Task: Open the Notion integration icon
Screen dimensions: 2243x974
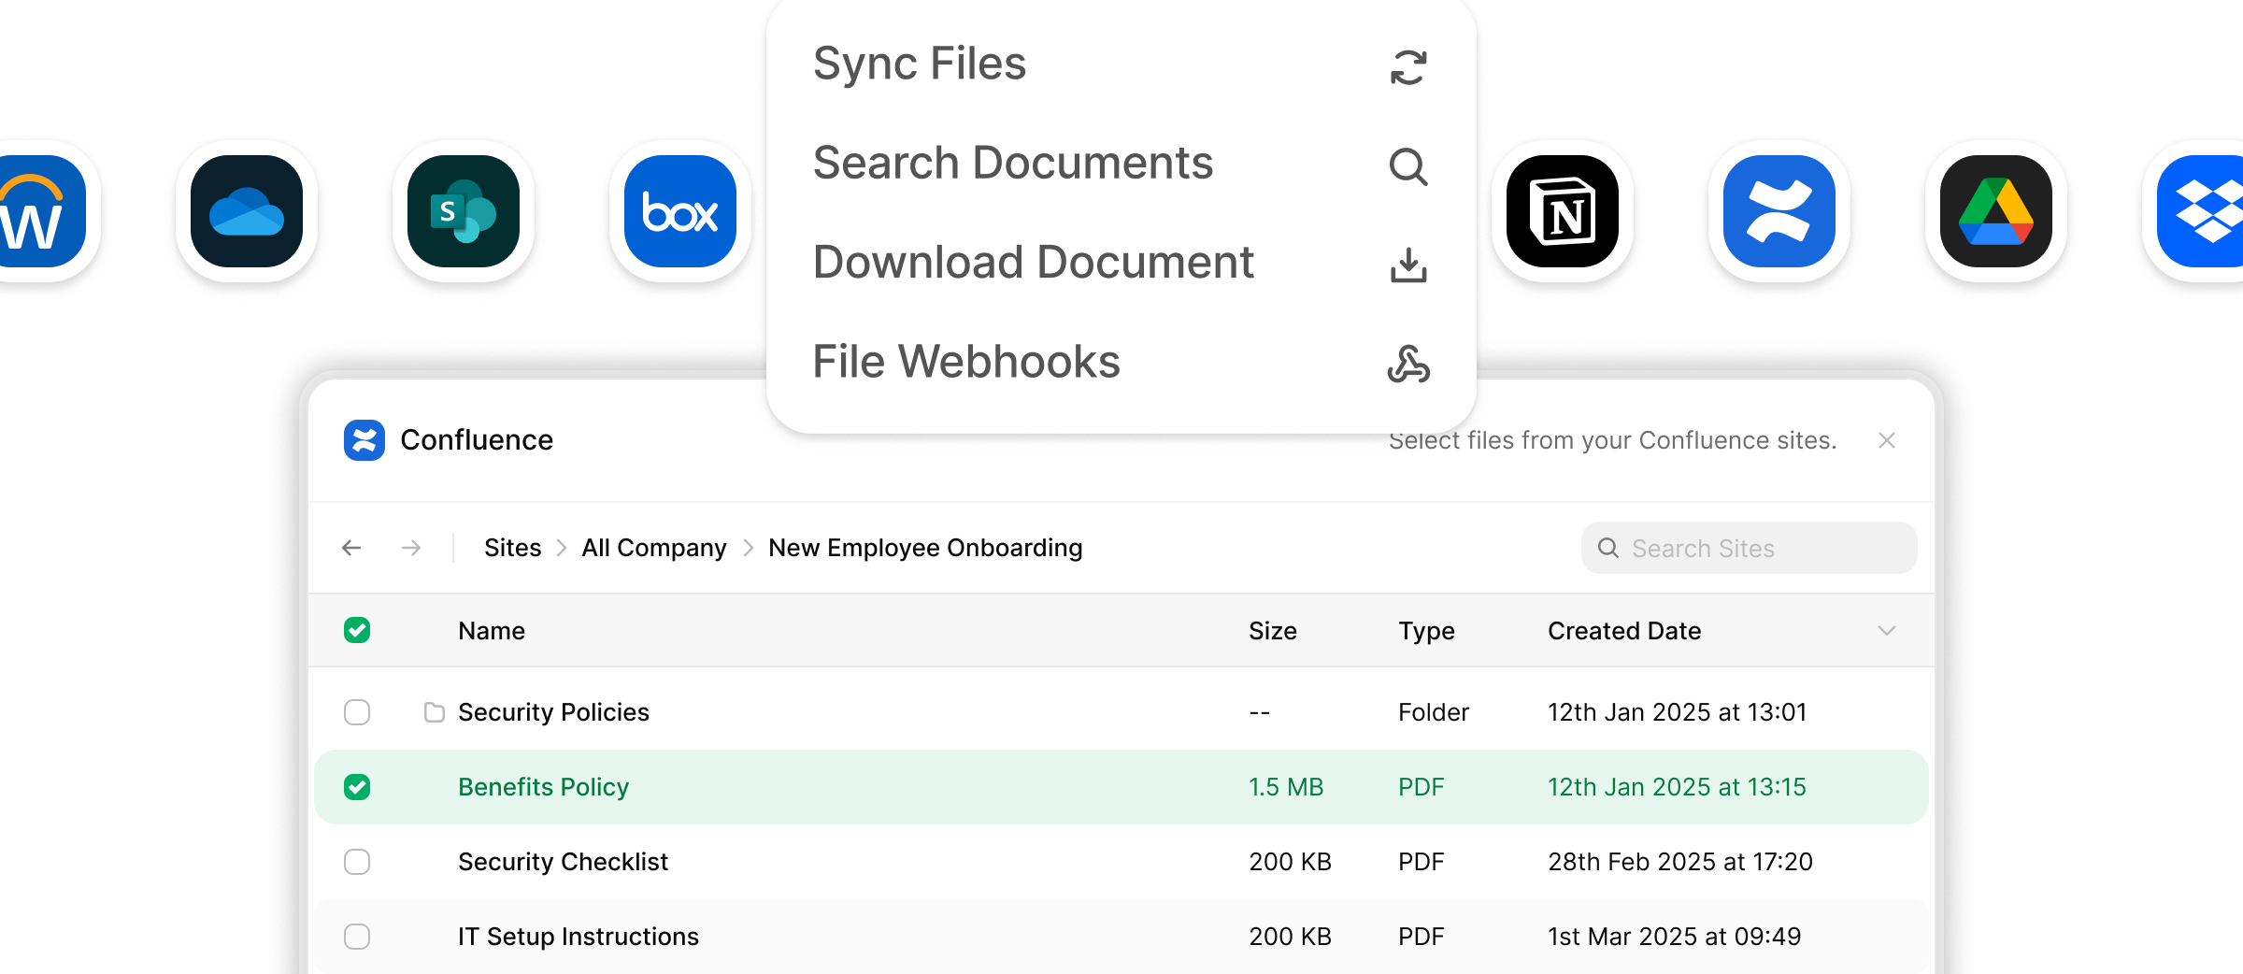Action: (1563, 211)
